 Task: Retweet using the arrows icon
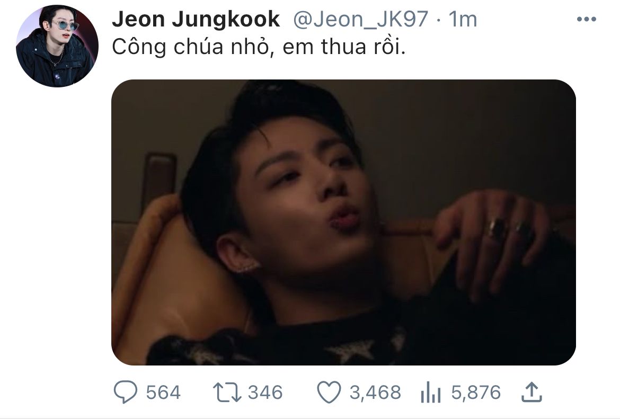[x=227, y=392]
